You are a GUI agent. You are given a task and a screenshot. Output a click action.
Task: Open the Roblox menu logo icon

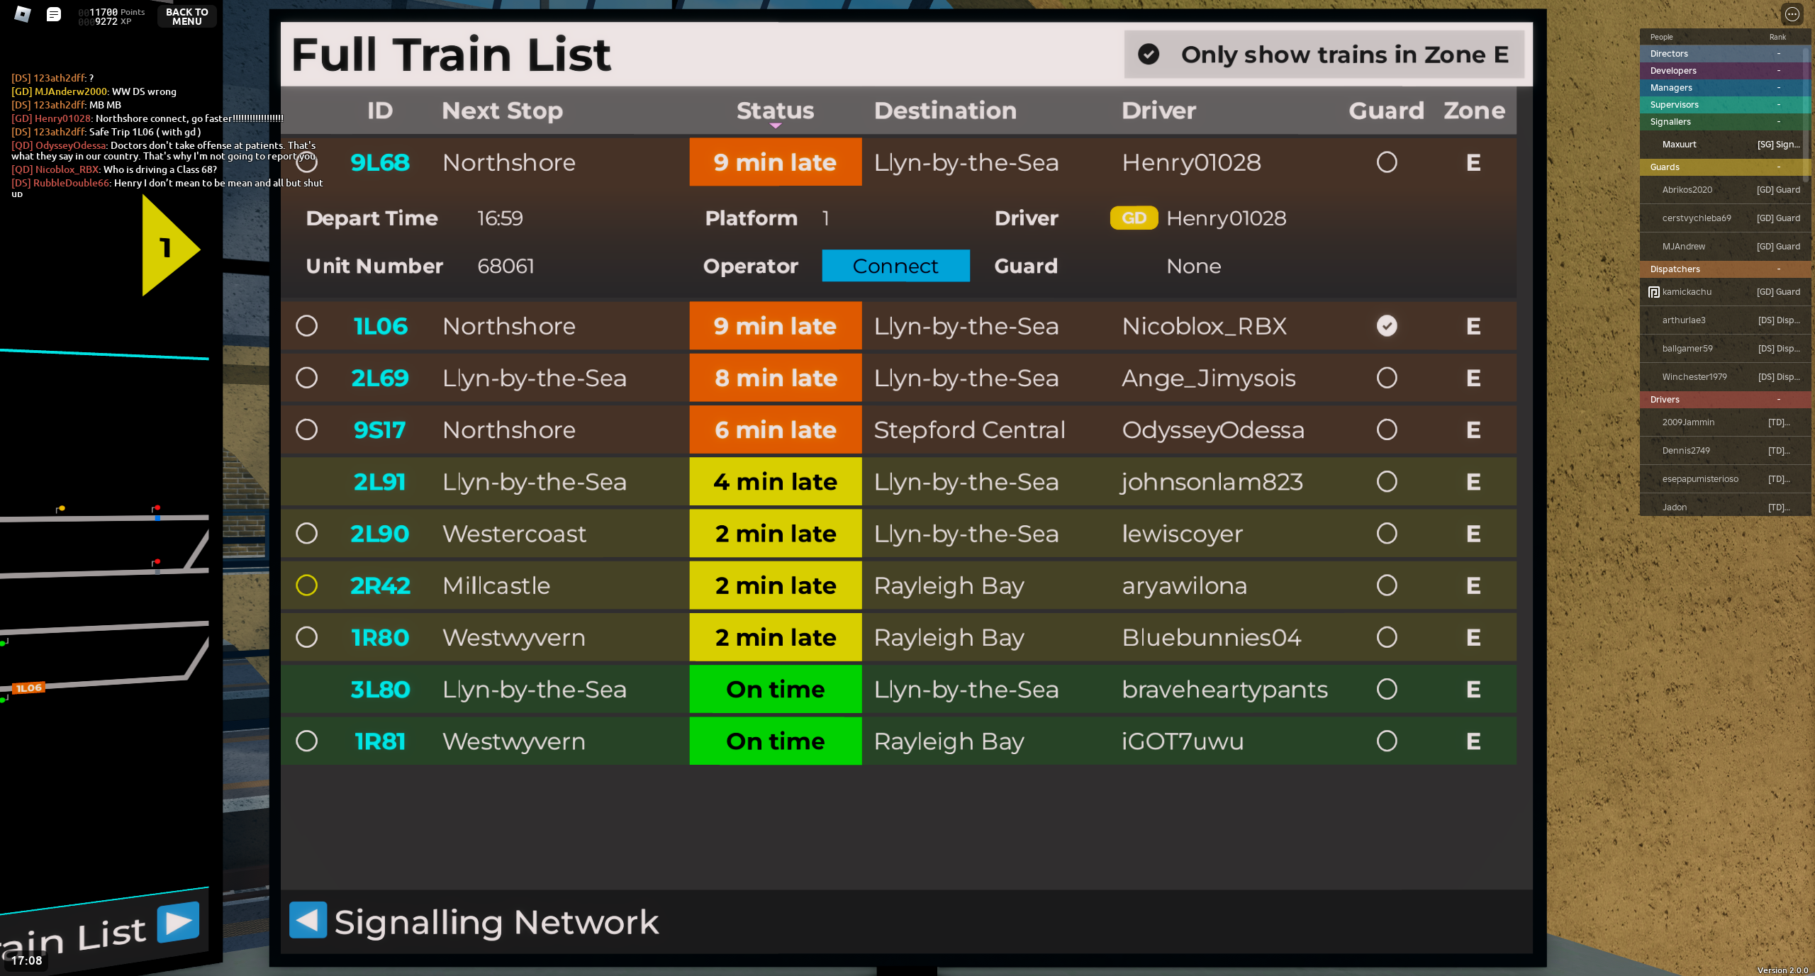[23, 14]
